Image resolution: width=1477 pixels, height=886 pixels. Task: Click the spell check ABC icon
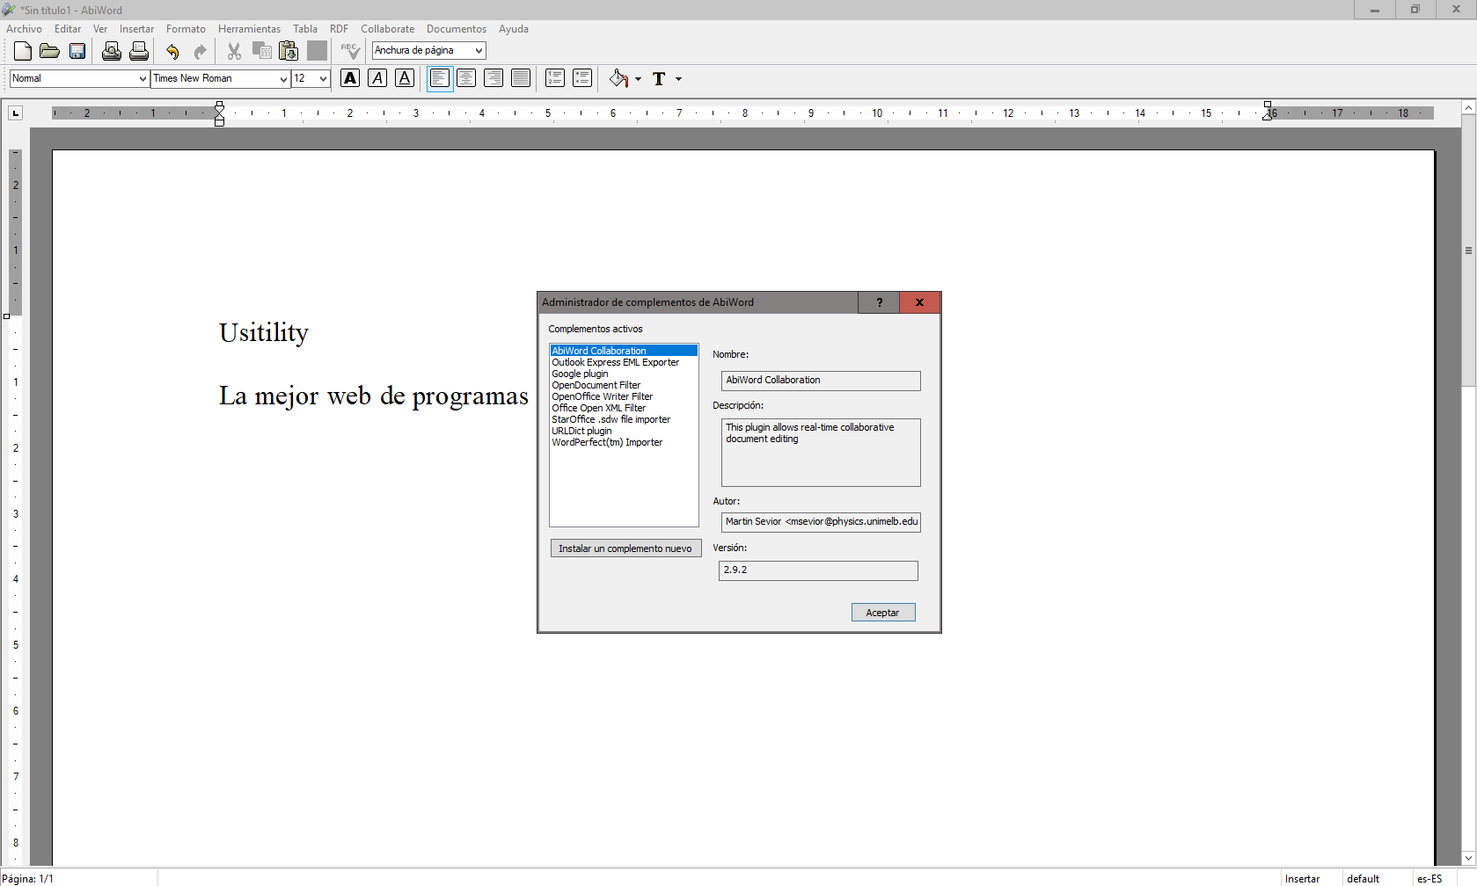tap(350, 52)
